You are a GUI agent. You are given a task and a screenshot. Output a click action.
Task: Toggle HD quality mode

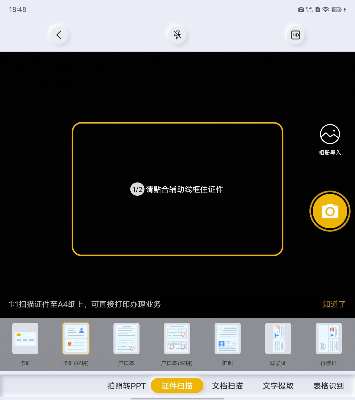click(296, 35)
